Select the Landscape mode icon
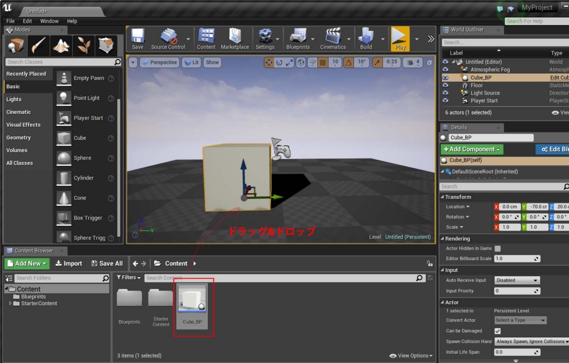Image resolution: width=569 pixels, height=363 pixels. click(61, 46)
